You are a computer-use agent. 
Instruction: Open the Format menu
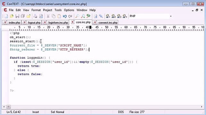pyautogui.click(x=36, y=10)
